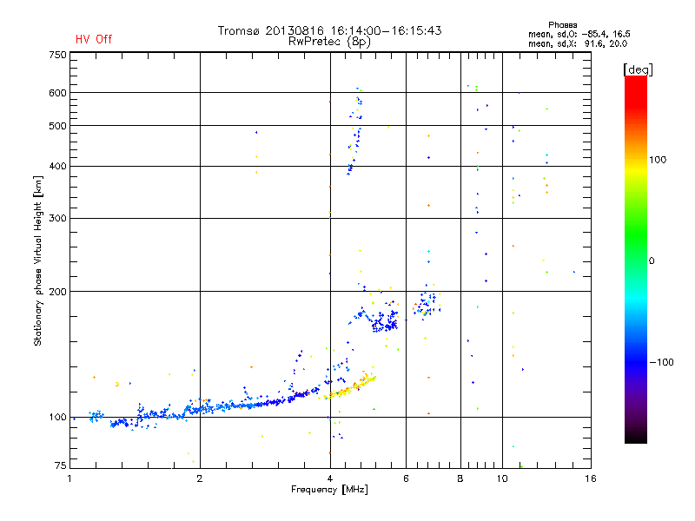Click the x-axis tick label '1'
Screen dimensions: 695x521
(x=70, y=478)
